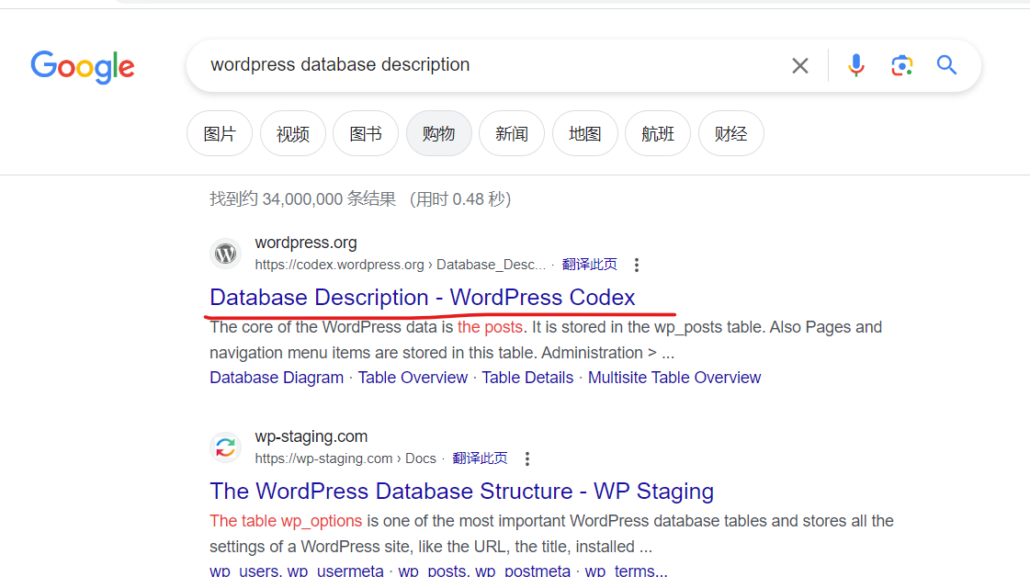This screenshot has height=577, width=1030.
Task: Switch to the 地图 filter tab
Action: (x=585, y=134)
